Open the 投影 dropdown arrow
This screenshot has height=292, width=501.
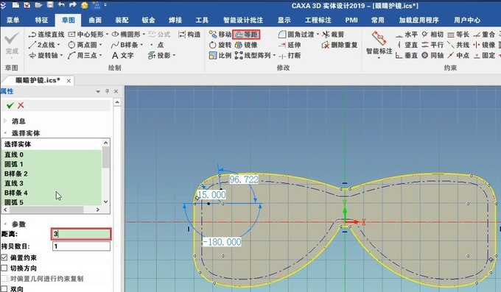coord(174,55)
